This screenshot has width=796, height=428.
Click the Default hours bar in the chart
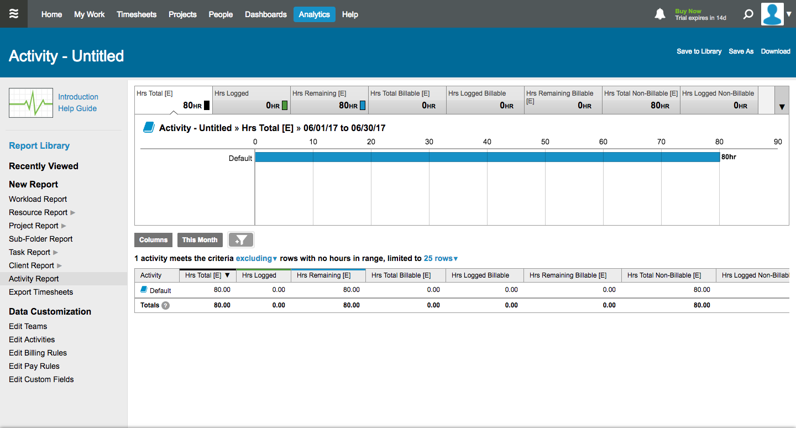point(486,156)
